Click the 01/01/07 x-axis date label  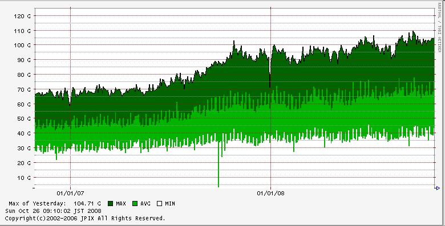point(70,194)
